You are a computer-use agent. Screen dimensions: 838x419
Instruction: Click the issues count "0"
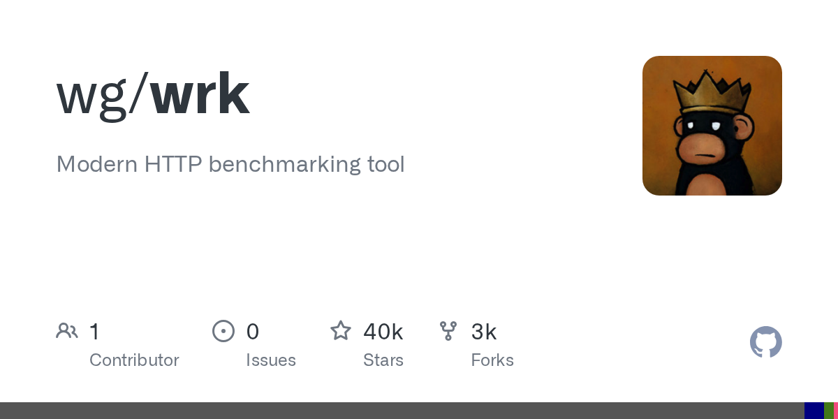tap(253, 332)
